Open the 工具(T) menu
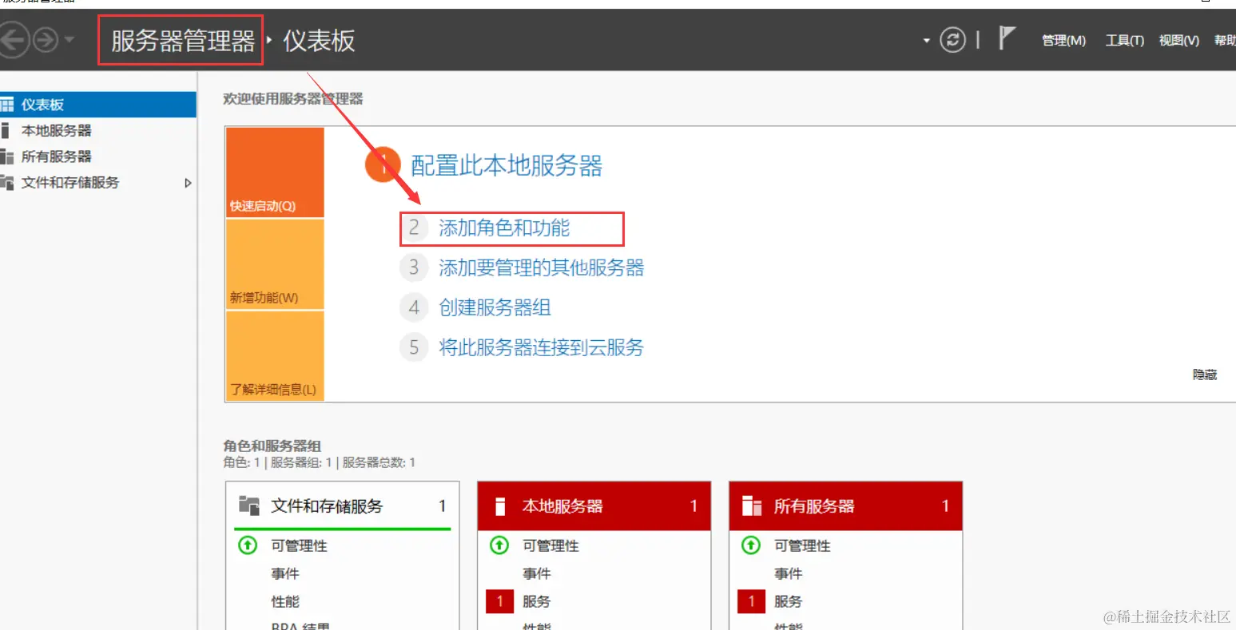 pos(1124,41)
